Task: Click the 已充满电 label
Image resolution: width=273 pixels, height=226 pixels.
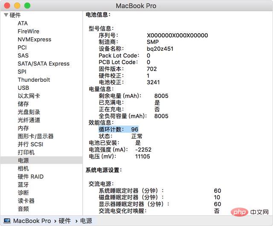Action: [111, 103]
